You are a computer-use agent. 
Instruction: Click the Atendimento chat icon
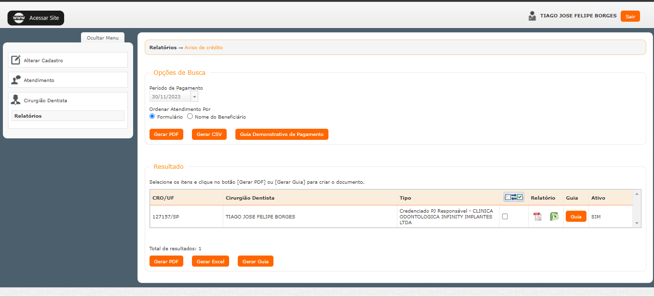point(16,80)
